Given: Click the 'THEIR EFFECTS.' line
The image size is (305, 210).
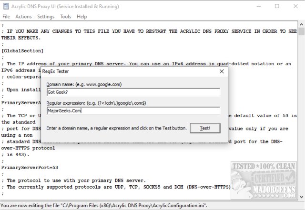Looking at the screenshot, I should coord(21,38).
